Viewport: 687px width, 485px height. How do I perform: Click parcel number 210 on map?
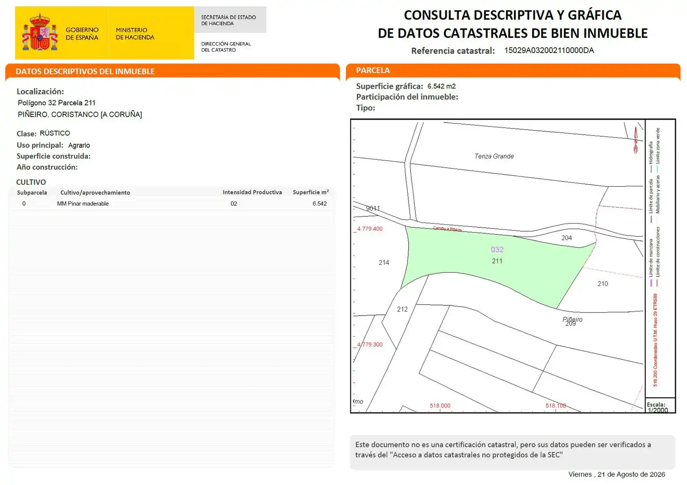click(x=603, y=284)
